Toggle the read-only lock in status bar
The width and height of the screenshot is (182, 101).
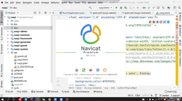pyautogui.click(x=151, y=95)
